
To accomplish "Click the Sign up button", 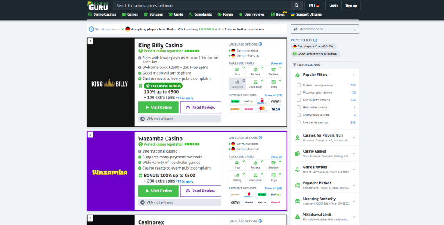I will [x=351, y=5].
